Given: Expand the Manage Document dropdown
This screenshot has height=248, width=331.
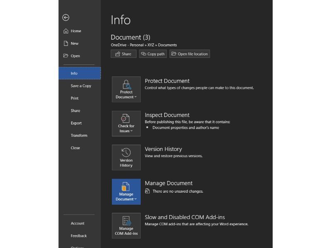Looking at the screenshot, I should 126,191.
